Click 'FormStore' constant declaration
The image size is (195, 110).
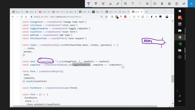click(x=36, y=88)
